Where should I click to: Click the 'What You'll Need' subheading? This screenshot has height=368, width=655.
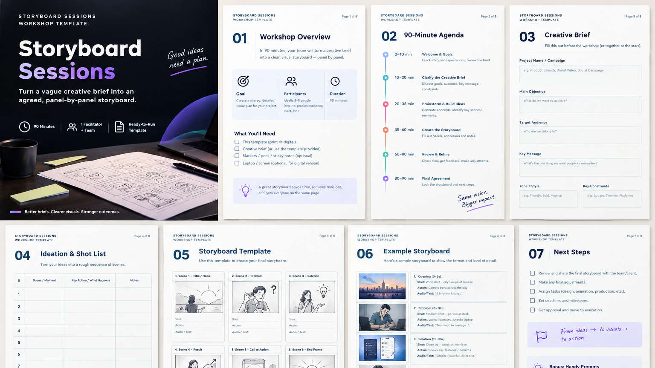255,134
